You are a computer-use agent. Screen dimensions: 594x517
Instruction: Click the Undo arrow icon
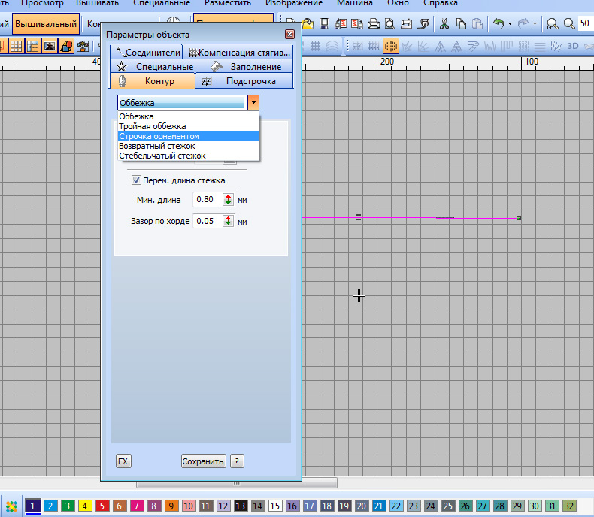point(498,23)
